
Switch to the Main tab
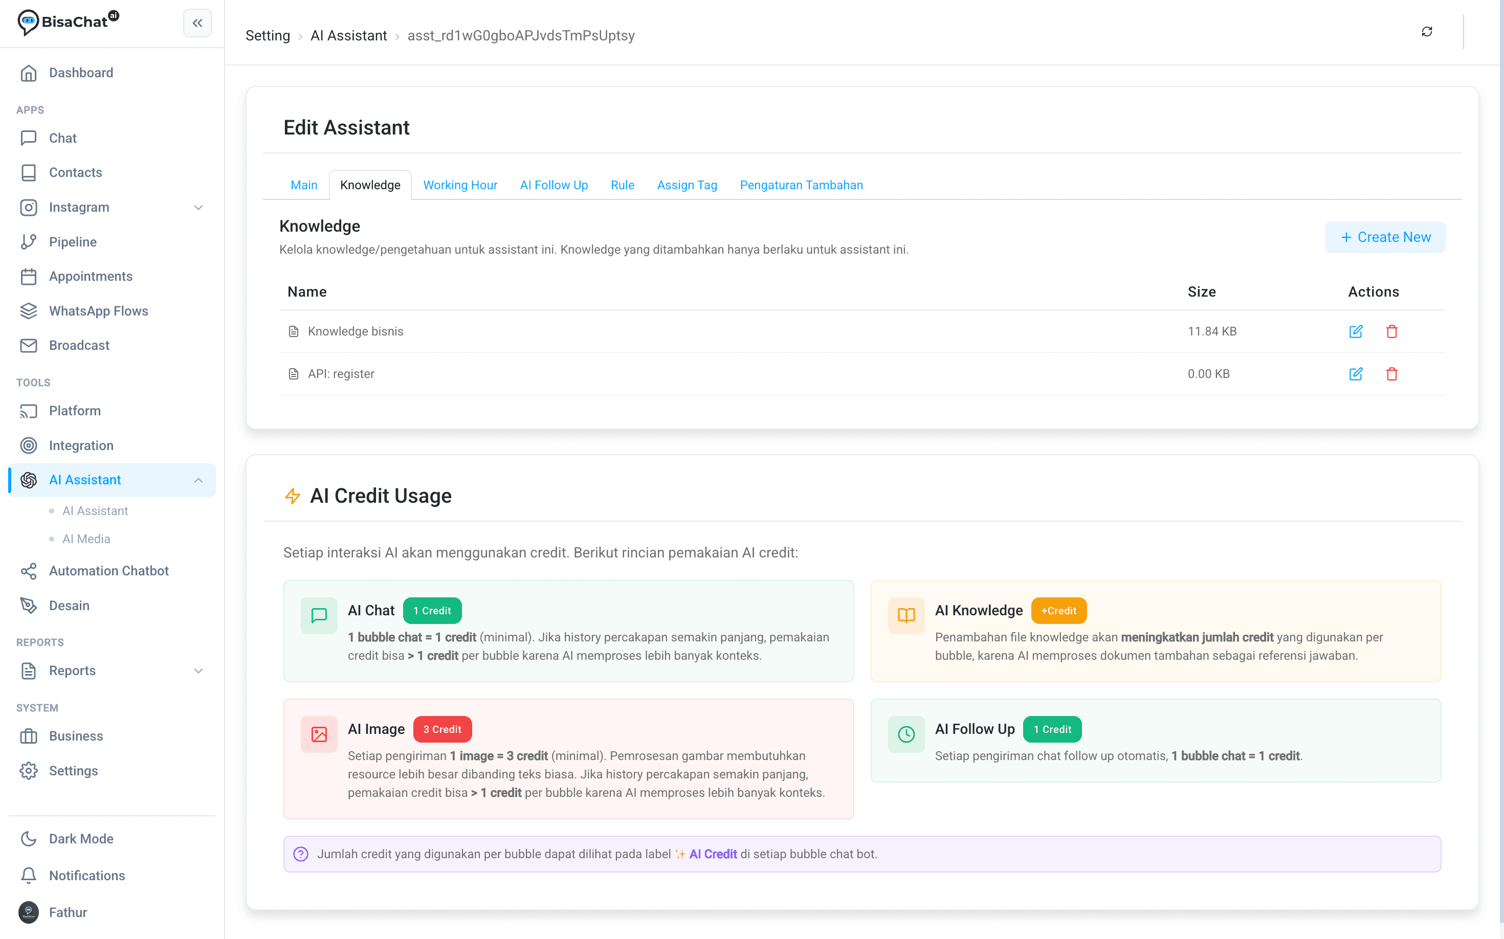pyautogui.click(x=304, y=185)
